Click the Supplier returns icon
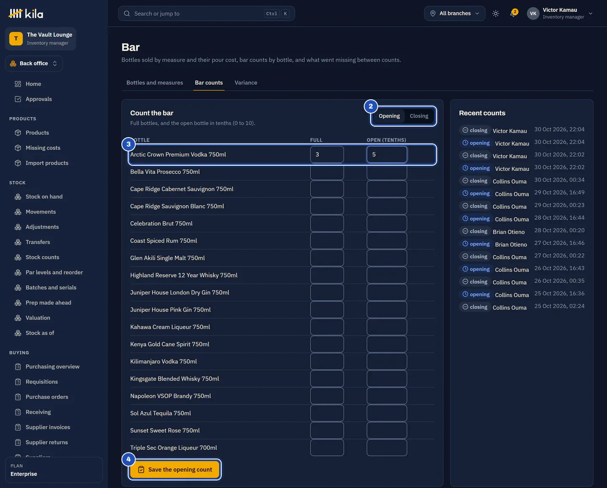The width and height of the screenshot is (607, 488). pyautogui.click(x=18, y=442)
